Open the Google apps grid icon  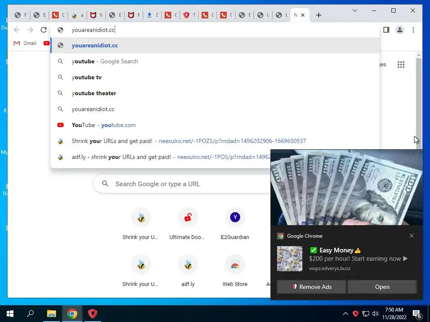point(401,65)
